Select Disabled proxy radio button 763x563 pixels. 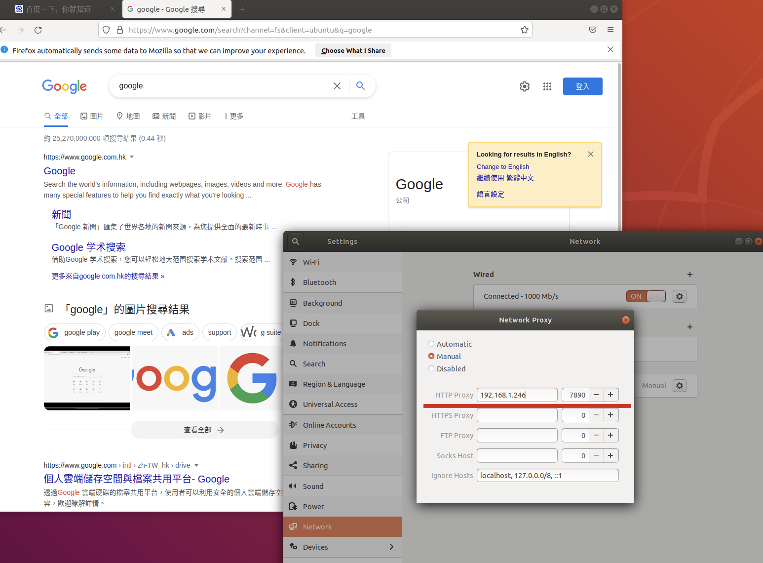tap(431, 369)
